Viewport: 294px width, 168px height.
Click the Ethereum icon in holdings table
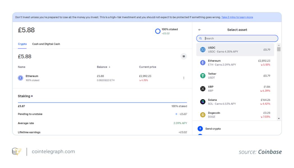point(20,78)
